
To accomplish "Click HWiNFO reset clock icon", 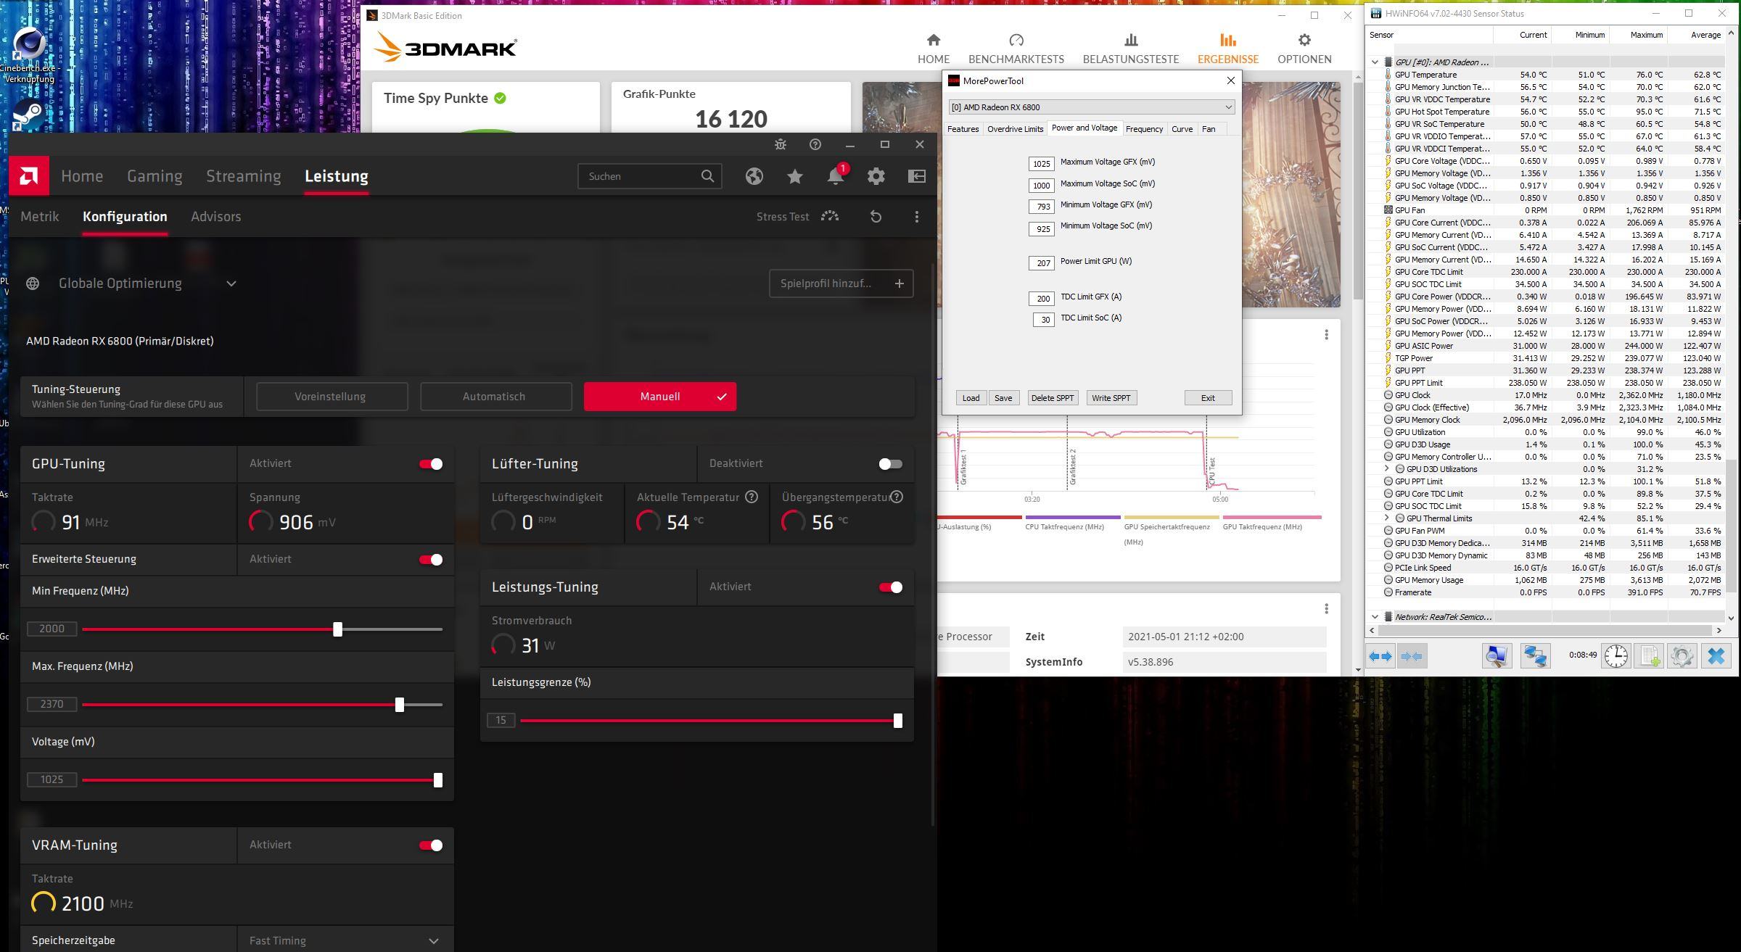I will coord(1616,656).
